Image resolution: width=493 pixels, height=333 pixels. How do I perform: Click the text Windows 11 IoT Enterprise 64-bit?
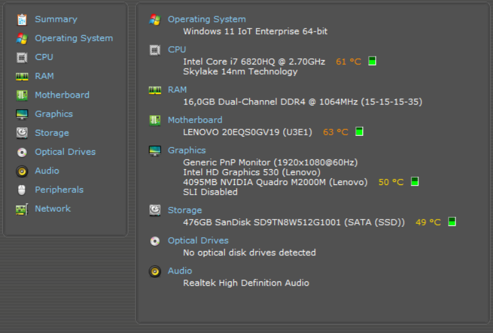click(255, 32)
